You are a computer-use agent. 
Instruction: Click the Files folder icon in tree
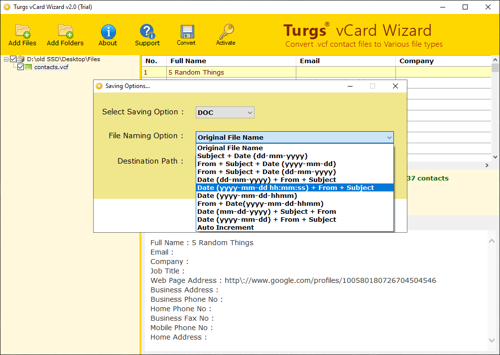[x=21, y=59]
